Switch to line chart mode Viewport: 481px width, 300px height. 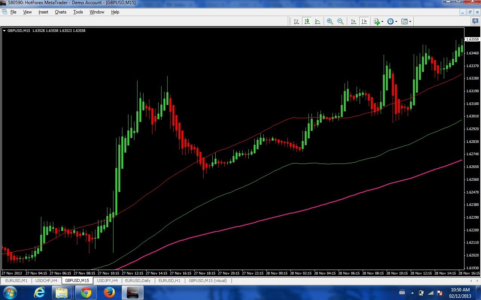pos(318,21)
